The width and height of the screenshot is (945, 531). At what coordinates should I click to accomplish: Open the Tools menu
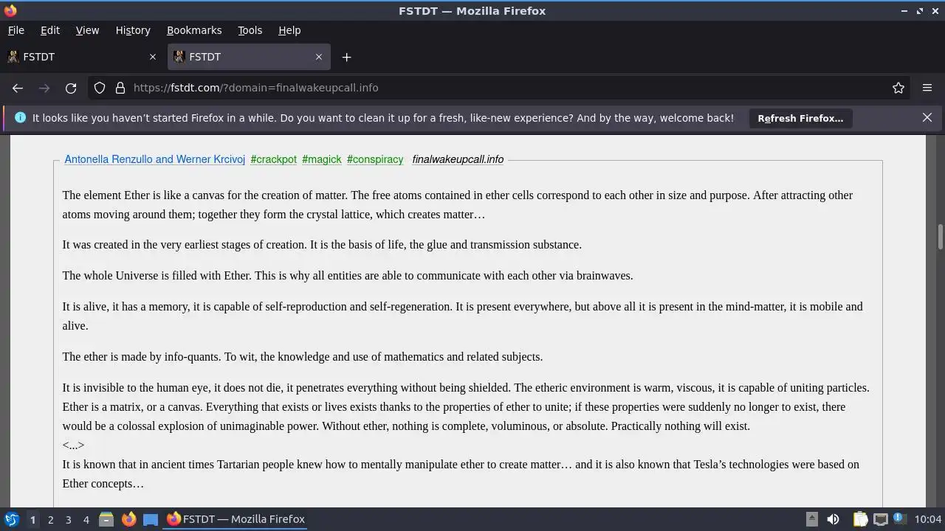[250, 30]
